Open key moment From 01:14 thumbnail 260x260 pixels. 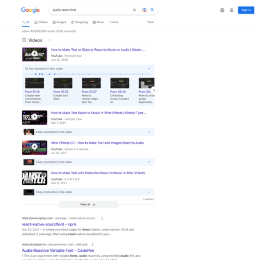click(34, 83)
